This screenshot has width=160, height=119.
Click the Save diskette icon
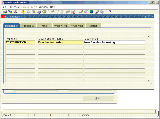pyautogui.click(x=23, y=12)
